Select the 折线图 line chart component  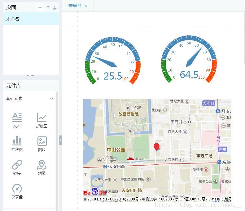click(x=42, y=120)
